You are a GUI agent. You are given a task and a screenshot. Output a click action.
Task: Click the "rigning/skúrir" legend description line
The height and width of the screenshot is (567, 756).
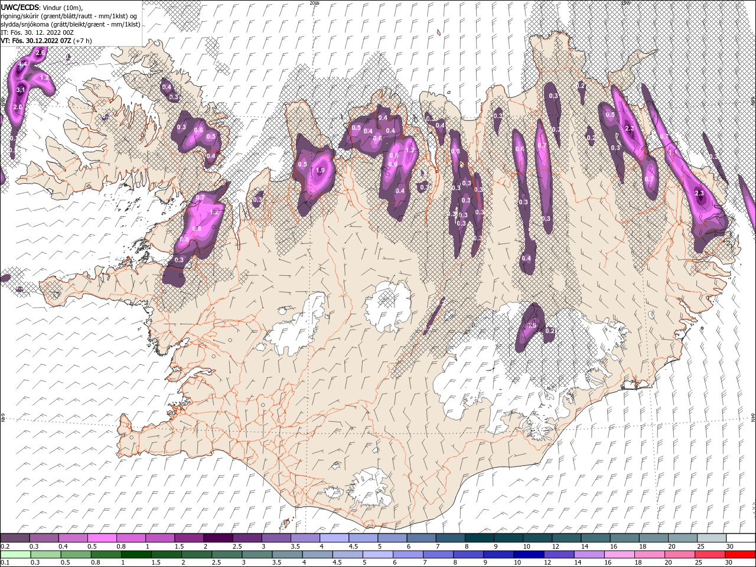(69, 15)
